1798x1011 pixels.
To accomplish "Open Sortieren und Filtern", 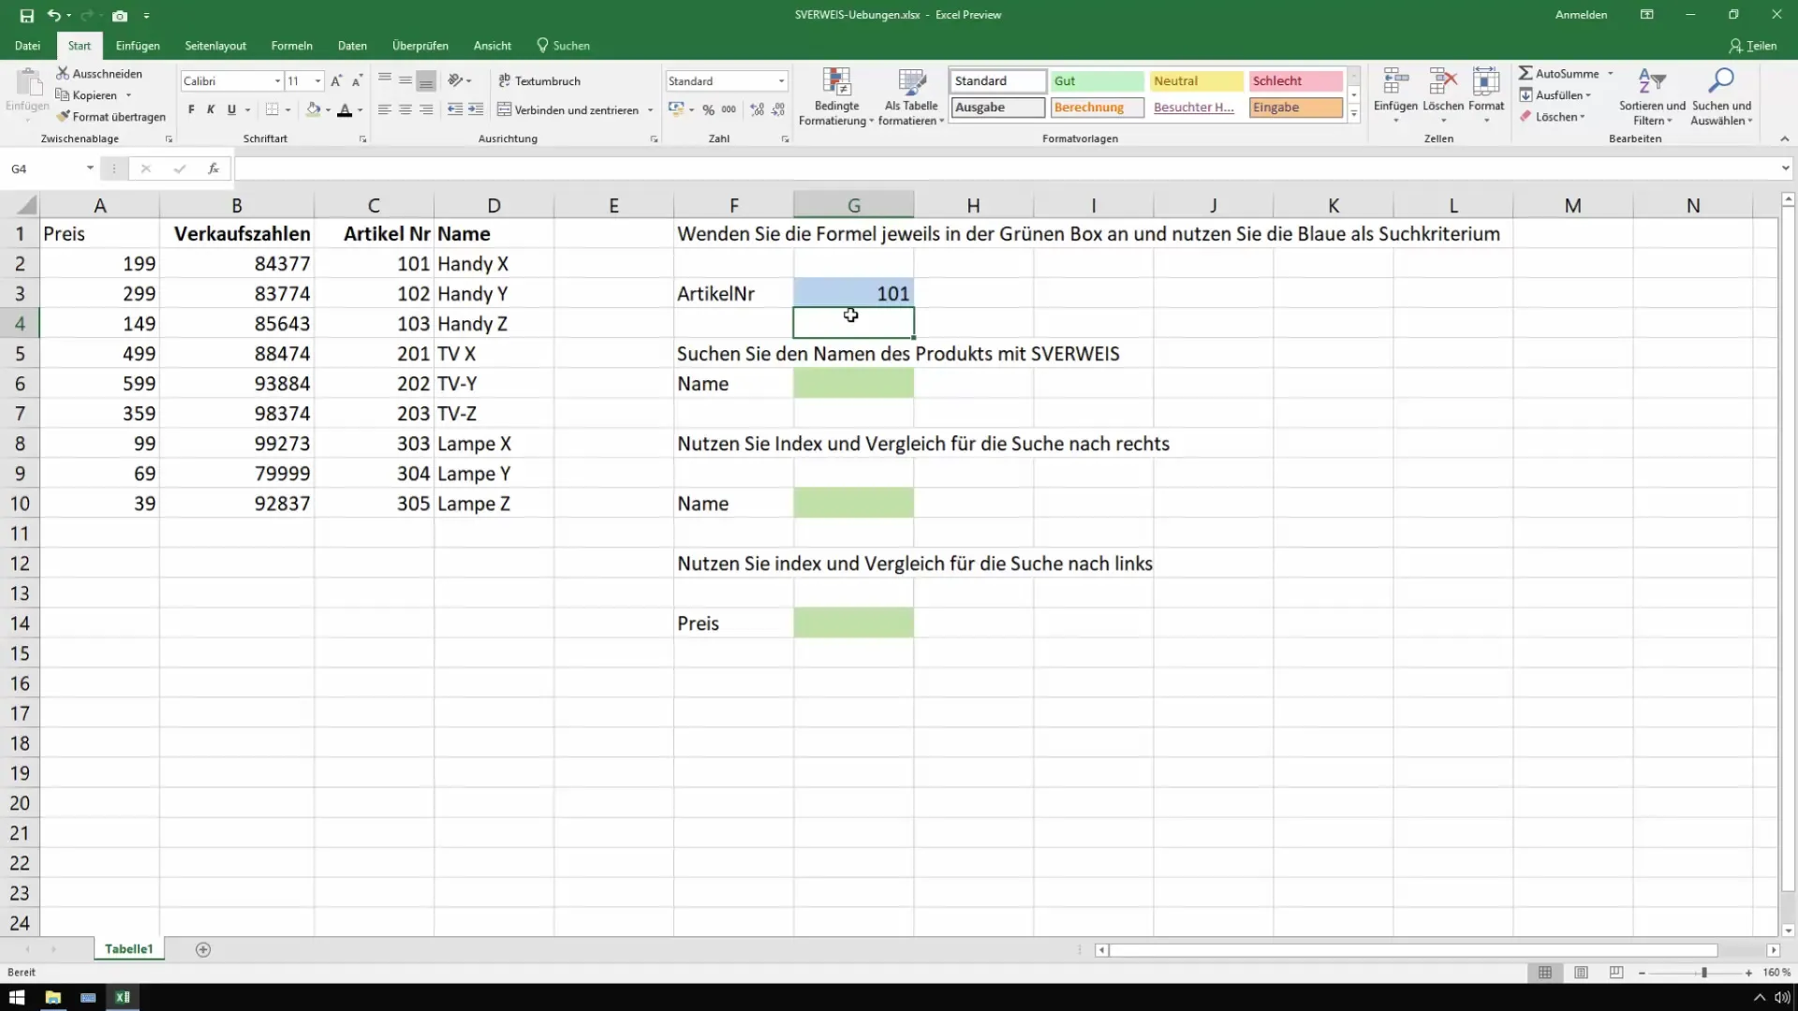I will [x=1652, y=95].
